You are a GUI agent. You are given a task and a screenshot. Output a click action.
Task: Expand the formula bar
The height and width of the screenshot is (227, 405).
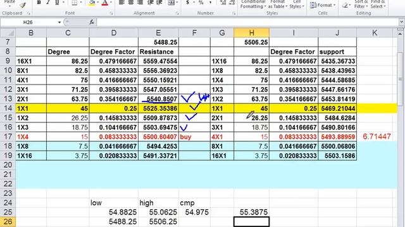tap(401, 22)
